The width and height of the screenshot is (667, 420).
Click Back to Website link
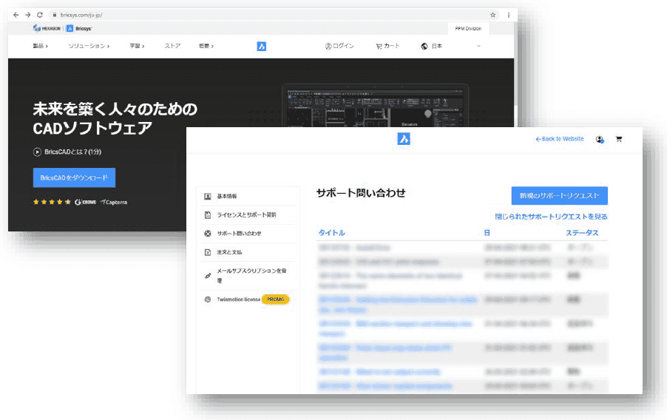pos(560,139)
